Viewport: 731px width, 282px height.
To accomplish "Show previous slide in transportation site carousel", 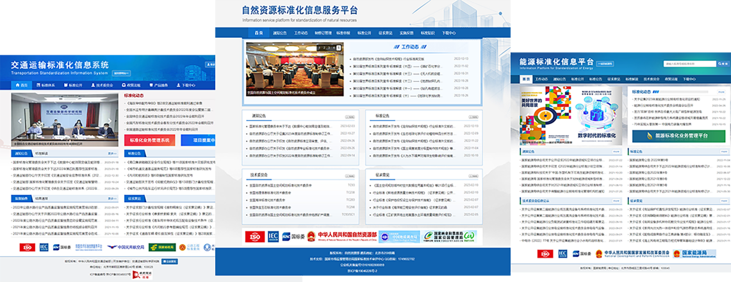I will click(20, 120).
